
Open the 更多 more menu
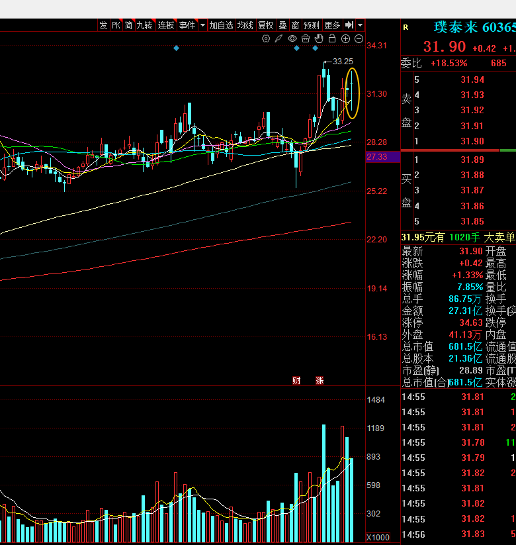pyautogui.click(x=332, y=25)
